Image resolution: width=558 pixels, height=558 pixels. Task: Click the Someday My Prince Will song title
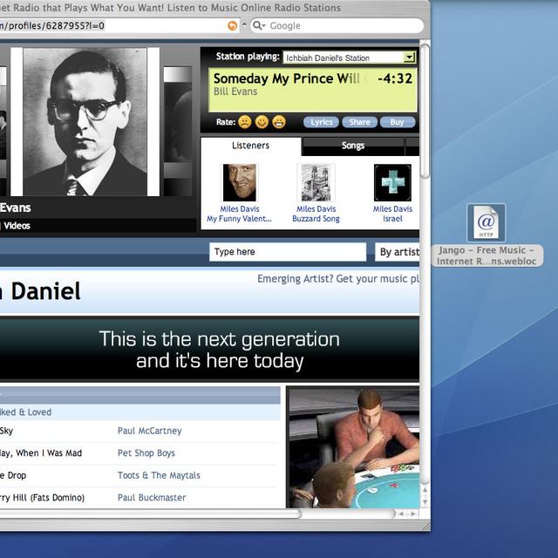click(287, 78)
